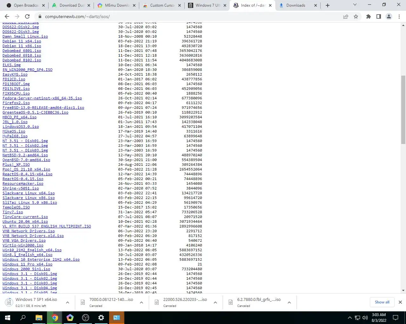This screenshot has width=406, height=324.
Task: Go forward to the next page
Action: tap(17, 16)
